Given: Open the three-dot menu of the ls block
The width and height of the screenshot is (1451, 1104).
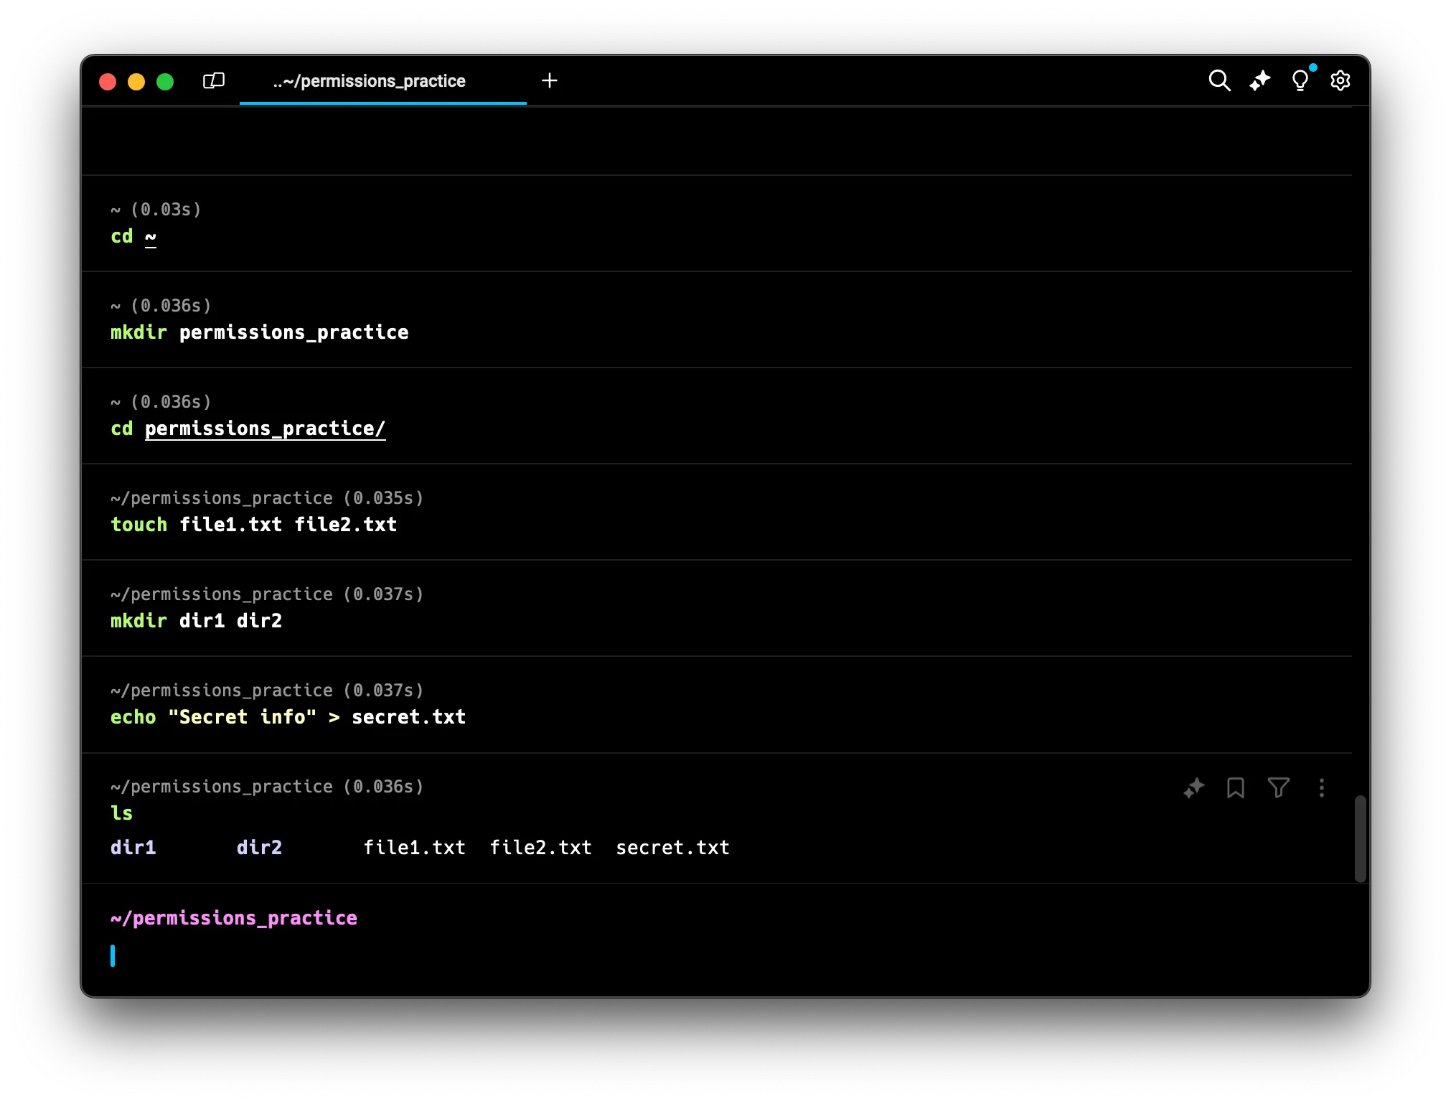Looking at the screenshot, I should pos(1321,788).
